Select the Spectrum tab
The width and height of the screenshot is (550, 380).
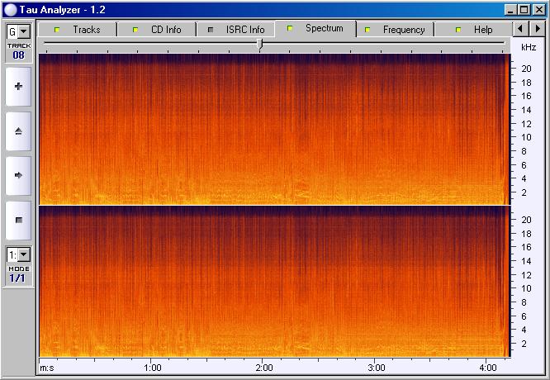315,29
